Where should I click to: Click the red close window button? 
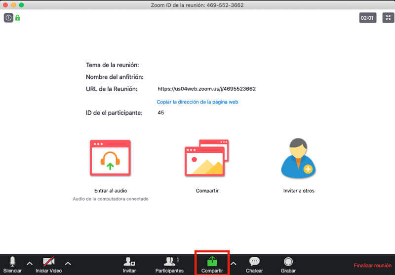tap(5, 5)
